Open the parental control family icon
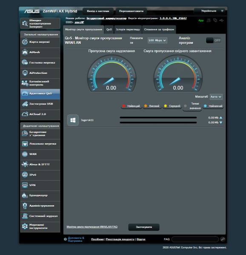Image resolution: width=246 pixels, height=255 pixels. (25, 83)
